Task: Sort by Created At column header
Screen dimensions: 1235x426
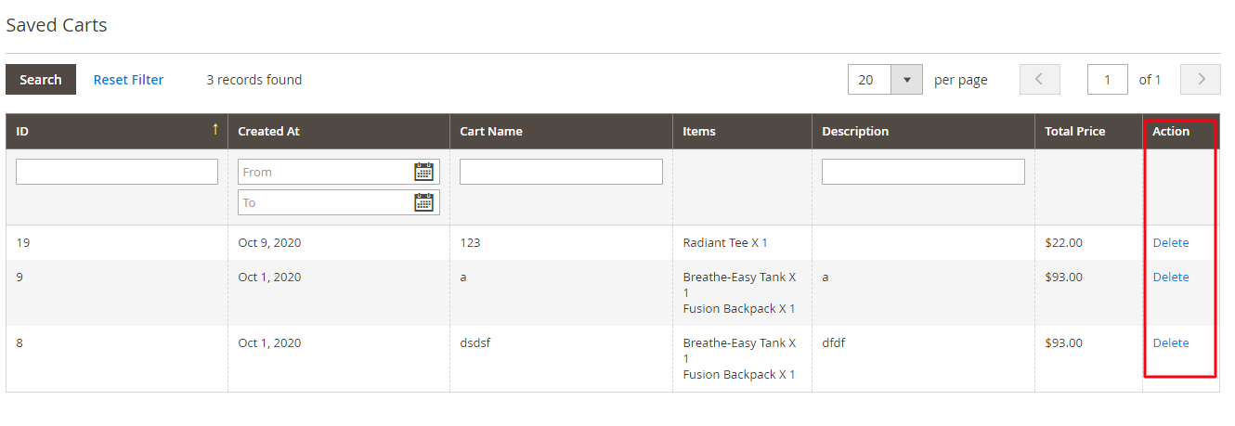Action: tap(268, 131)
